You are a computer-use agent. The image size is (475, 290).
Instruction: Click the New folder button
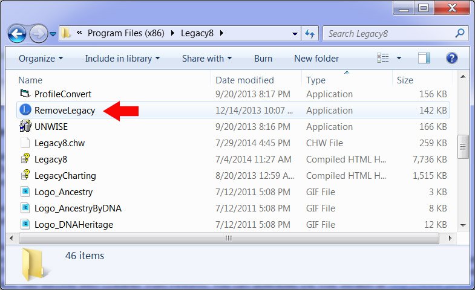tap(316, 59)
